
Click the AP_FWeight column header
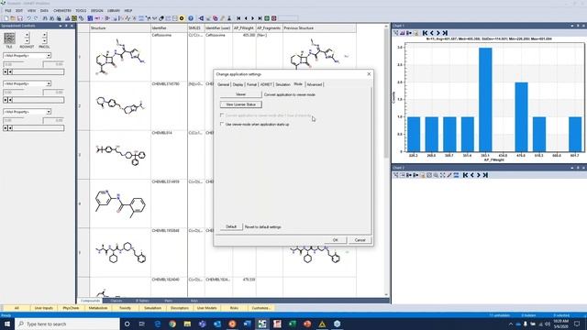pyautogui.click(x=244, y=28)
